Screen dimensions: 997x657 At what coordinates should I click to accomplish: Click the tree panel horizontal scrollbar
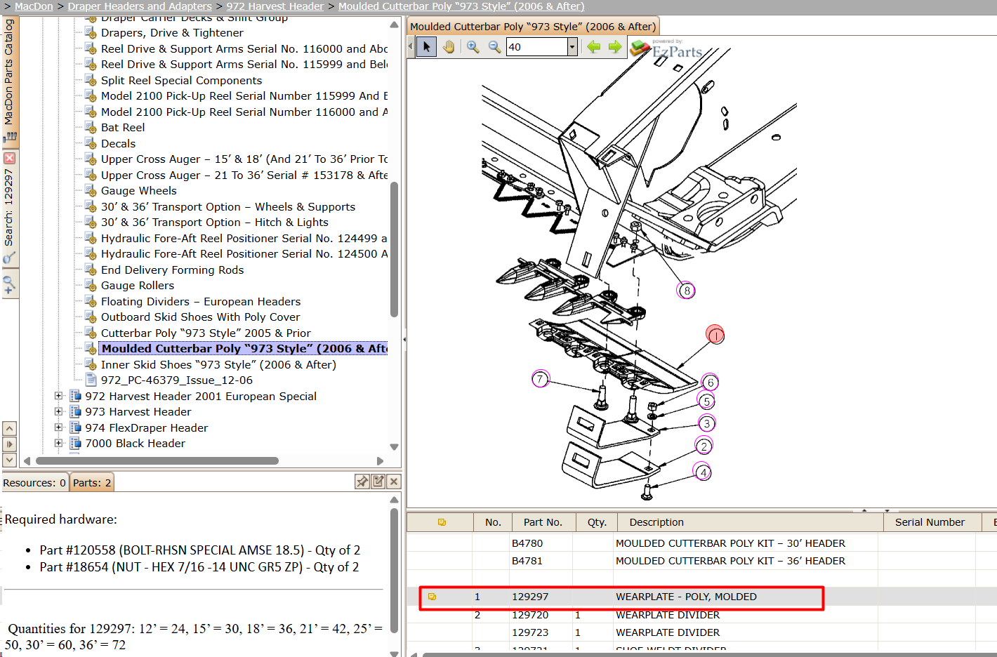(157, 461)
